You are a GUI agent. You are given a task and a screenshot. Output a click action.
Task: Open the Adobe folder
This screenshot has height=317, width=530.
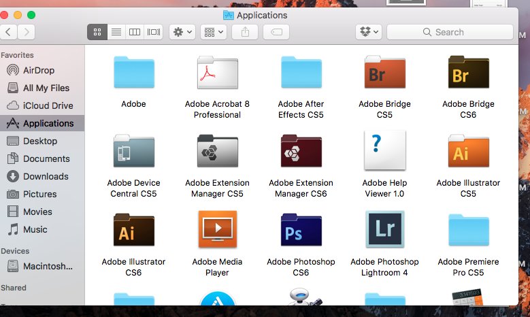[x=134, y=73]
